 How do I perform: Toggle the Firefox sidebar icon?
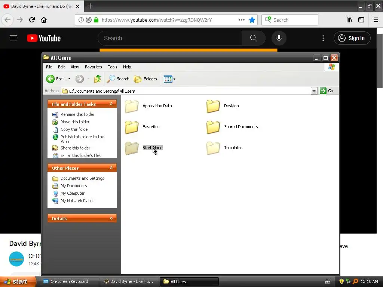click(361, 20)
